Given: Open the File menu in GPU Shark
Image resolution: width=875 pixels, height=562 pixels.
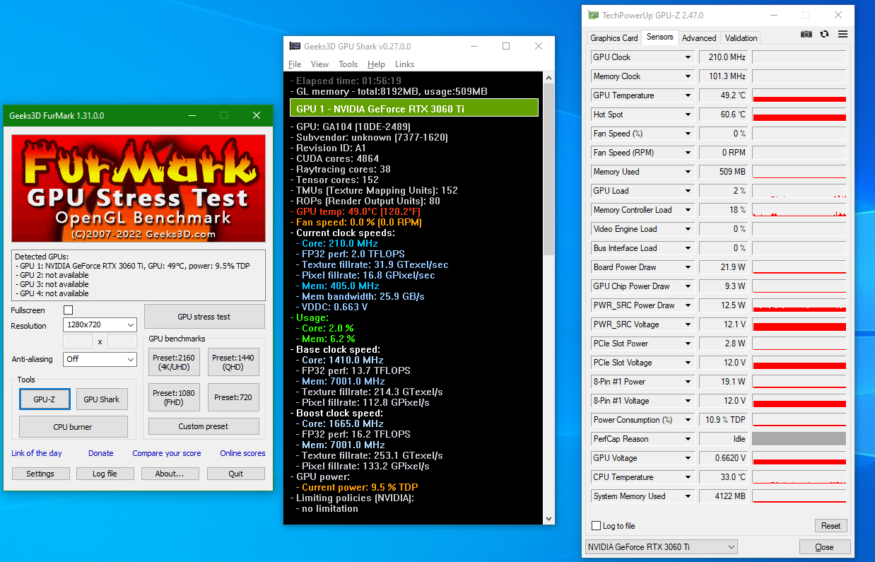Looking at the screenshot, I should tap(295, 64).
